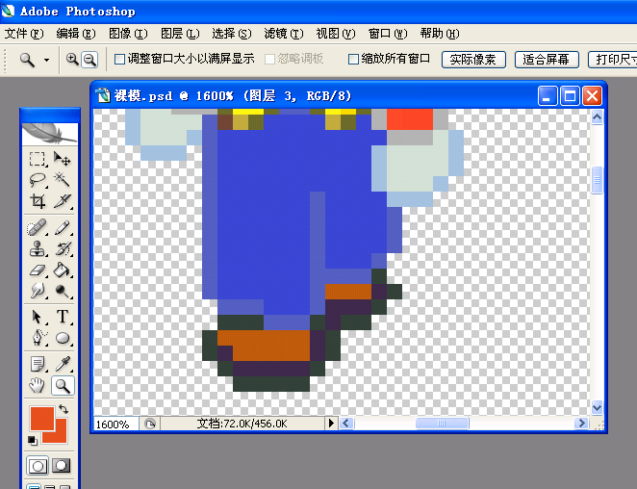
Task: Open the 视图(V) menu
Action: (x=336, y=34)
